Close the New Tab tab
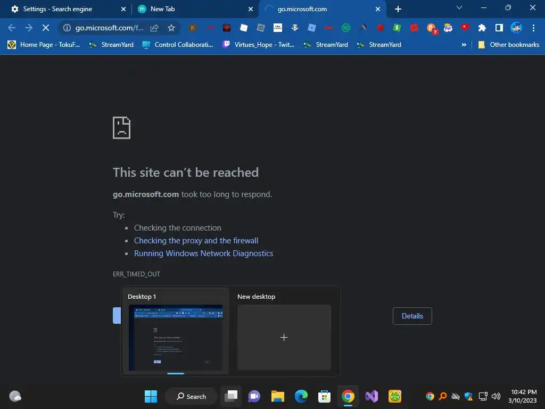 251,9
